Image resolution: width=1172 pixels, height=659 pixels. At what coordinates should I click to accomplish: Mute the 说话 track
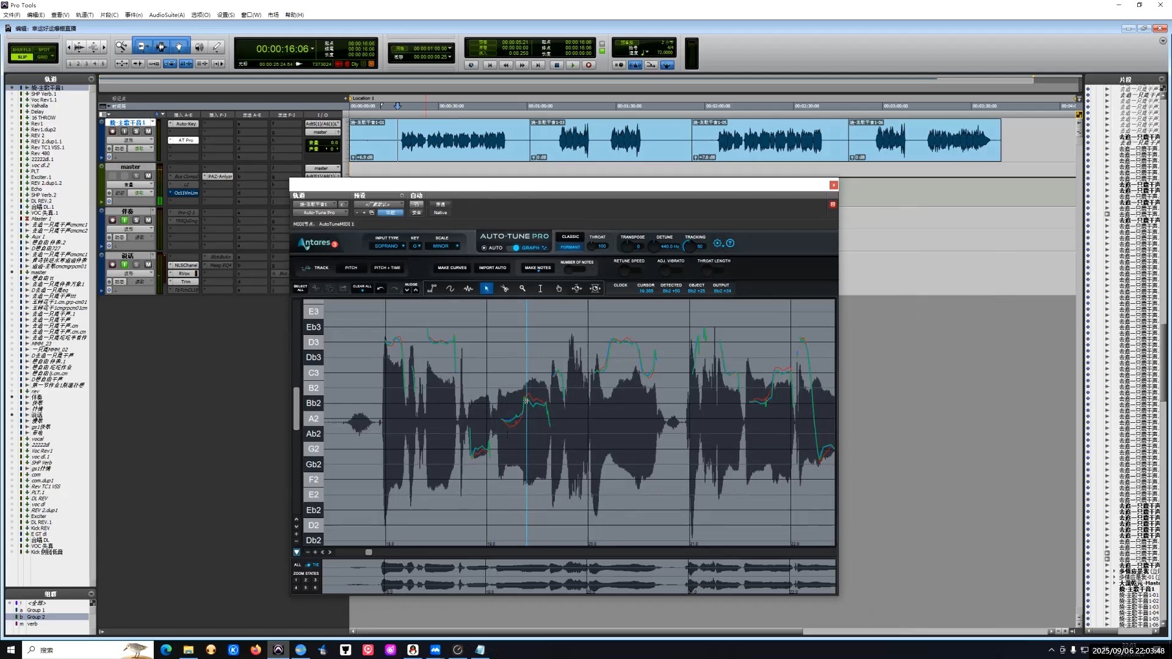pos(148,265)
